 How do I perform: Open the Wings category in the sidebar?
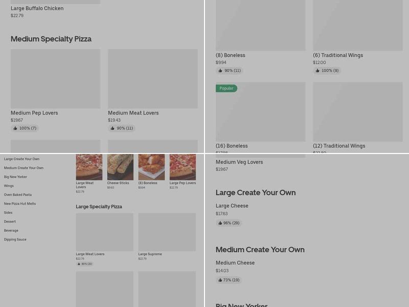(9, 186)
